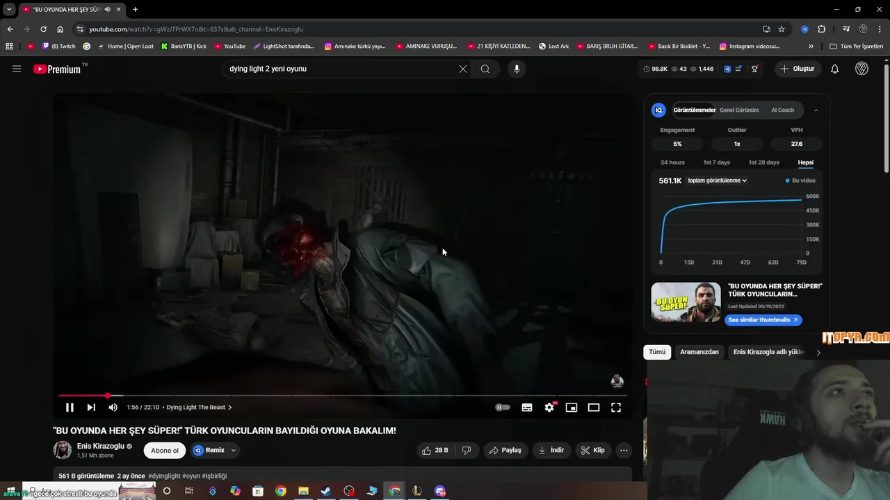Viewport: 890px width, 500px height.
Task: Pause the video
Action: pos(70,408)
